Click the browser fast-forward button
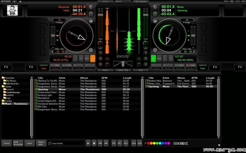Screen dimensions: 246x153 coord(106,143)
